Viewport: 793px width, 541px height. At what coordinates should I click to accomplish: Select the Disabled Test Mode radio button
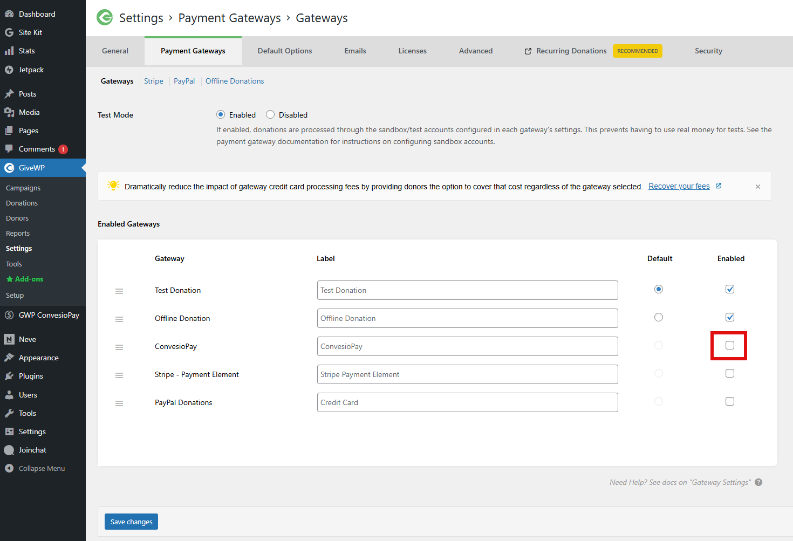click(x=270, y=114)
